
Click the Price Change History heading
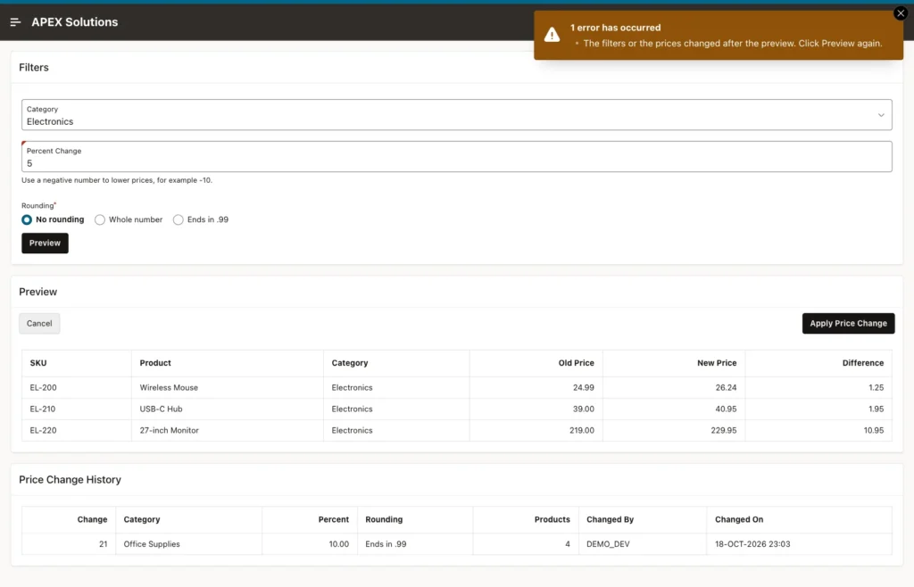pos(70,480)
